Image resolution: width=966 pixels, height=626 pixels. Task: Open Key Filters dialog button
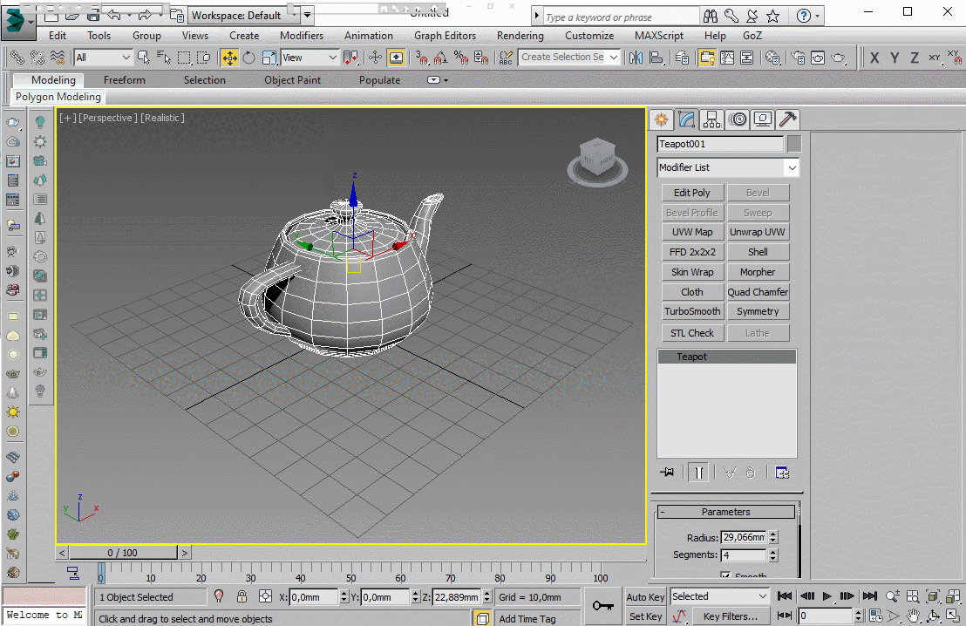pyautogui.click(x=731, y=616)
